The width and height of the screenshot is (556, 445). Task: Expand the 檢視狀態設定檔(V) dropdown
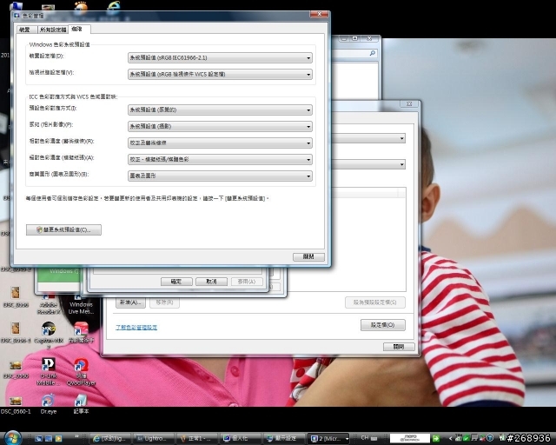(x=220, y=74)
